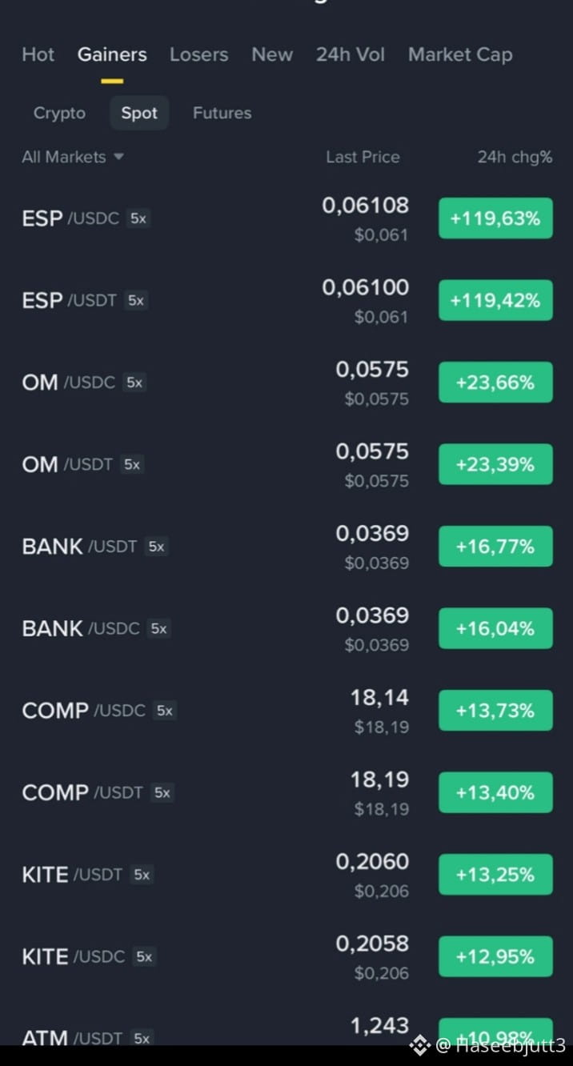Choose the Spot filter
The height and width of the screenshot is (1066, 573).
click(139, 113)
